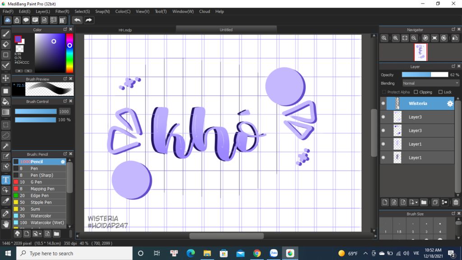Open the Filter menu
The height and width of the screenshot is (260, 462).
62,11
